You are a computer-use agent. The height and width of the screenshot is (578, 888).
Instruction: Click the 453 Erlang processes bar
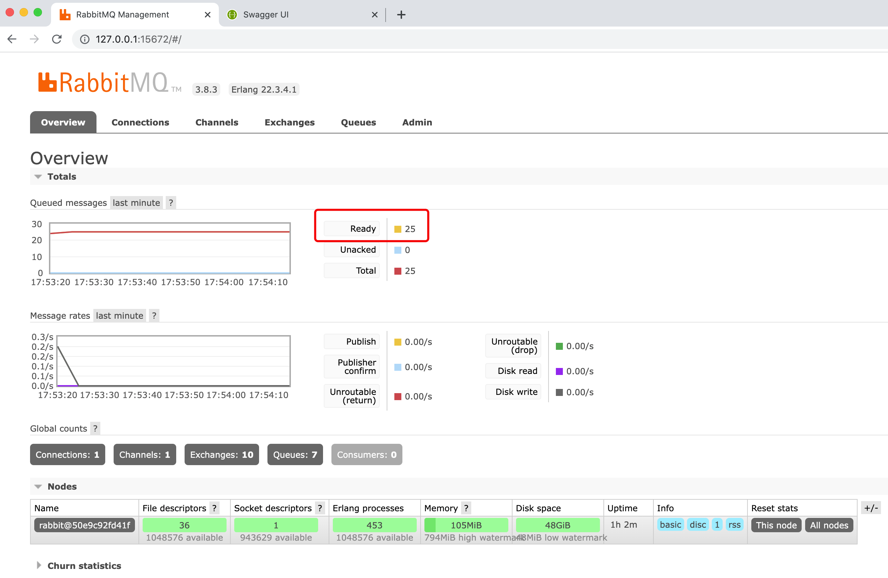pos(374,525)
